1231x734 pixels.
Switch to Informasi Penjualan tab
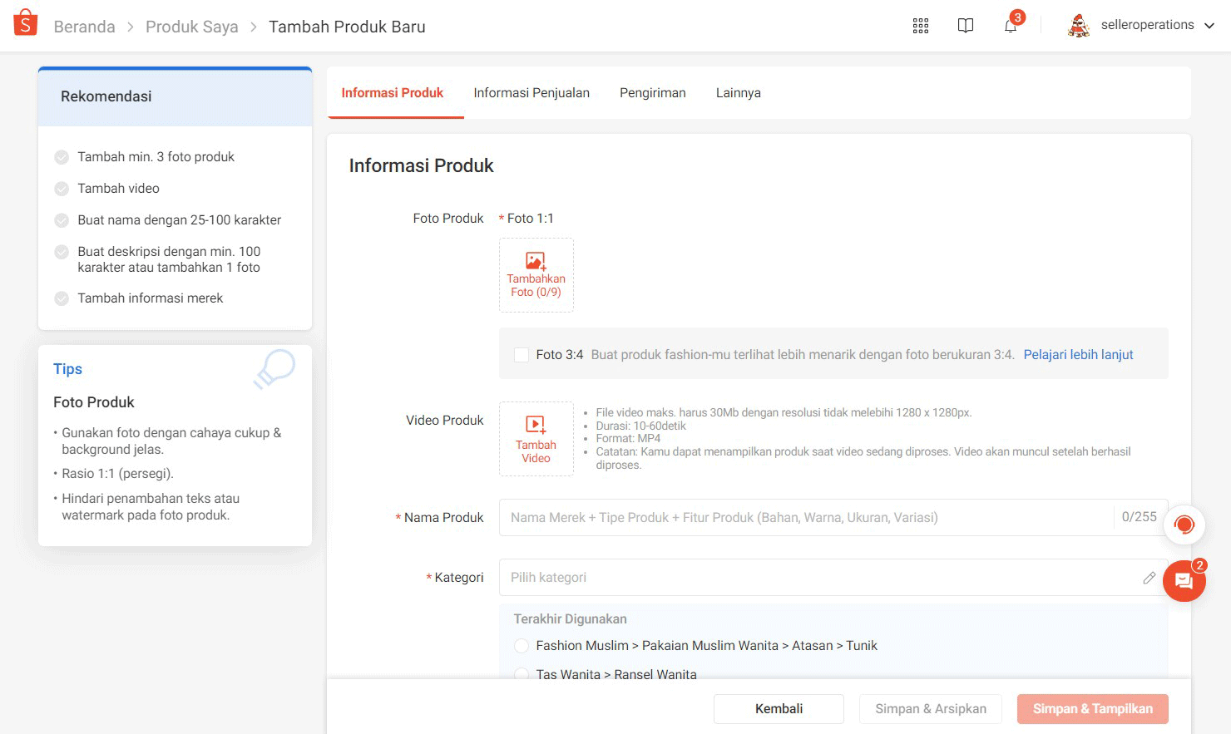click(531, 93)
